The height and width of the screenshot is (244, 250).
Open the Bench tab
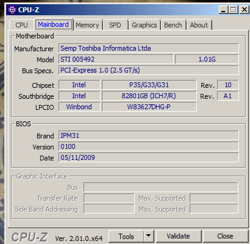coord(173,25)
